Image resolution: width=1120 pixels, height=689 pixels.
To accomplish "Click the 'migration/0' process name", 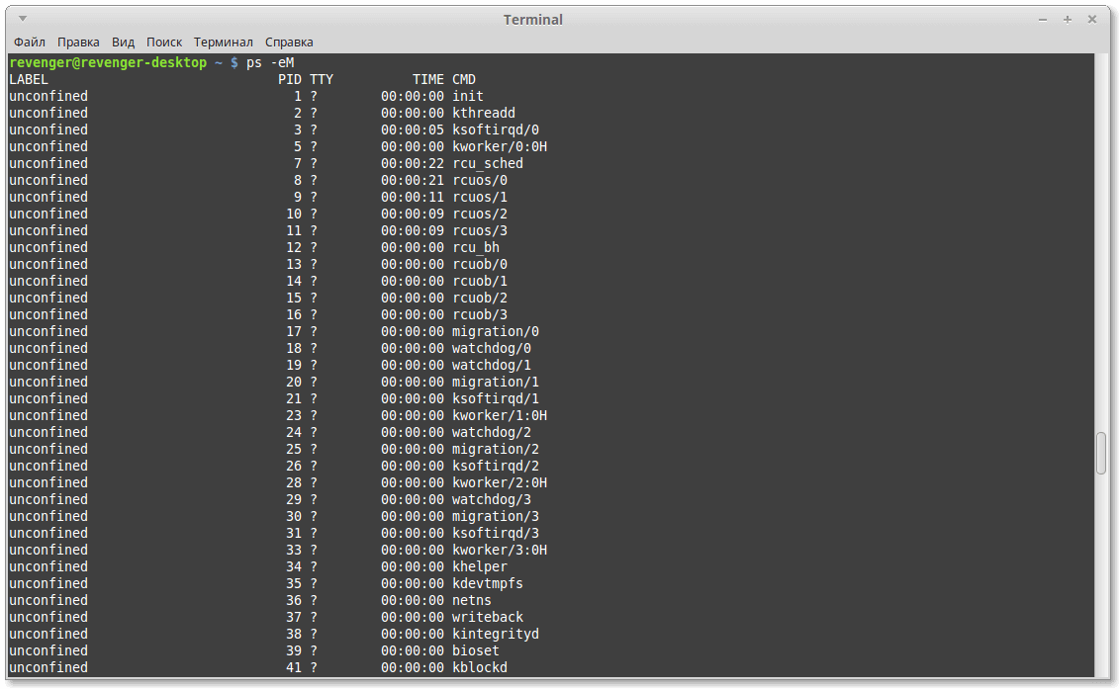I will pos(496,331).
